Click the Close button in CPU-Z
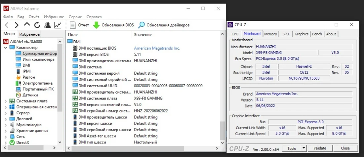The height and width of the screenshot is (157, 364). (x=345, y=148)
